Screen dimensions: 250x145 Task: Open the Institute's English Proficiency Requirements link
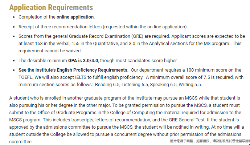(73, 70)
